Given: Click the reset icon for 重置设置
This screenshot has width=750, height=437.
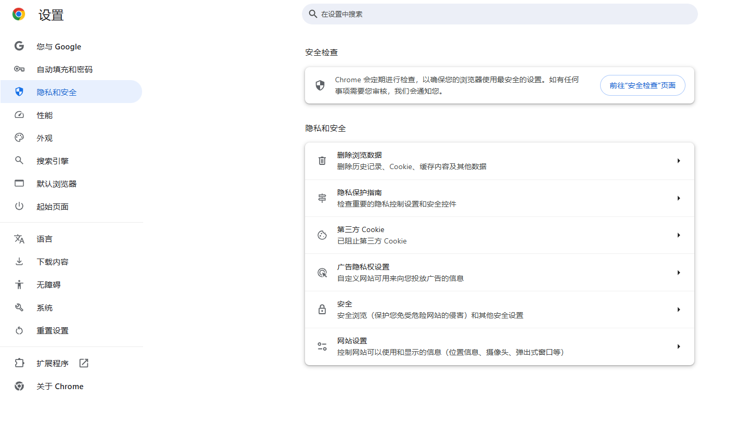Looking at the screenshot, I should [19, 330].
